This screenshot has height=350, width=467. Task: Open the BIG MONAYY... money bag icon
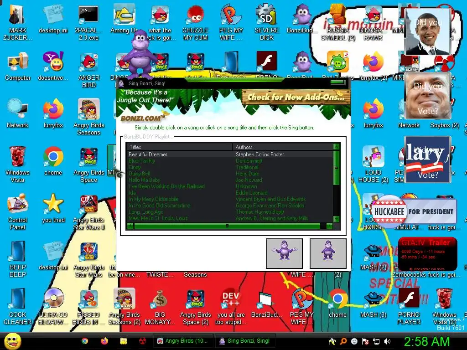click(160, 307)
